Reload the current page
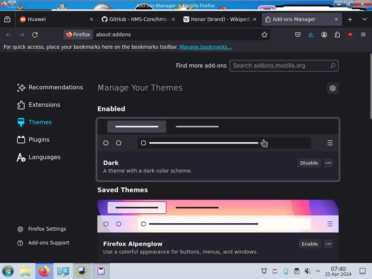 35,35
